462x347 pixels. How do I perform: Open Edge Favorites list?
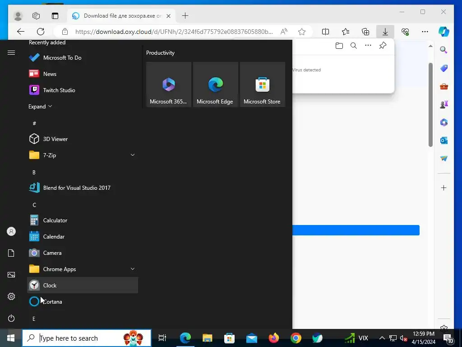click(x=346, y=32)
